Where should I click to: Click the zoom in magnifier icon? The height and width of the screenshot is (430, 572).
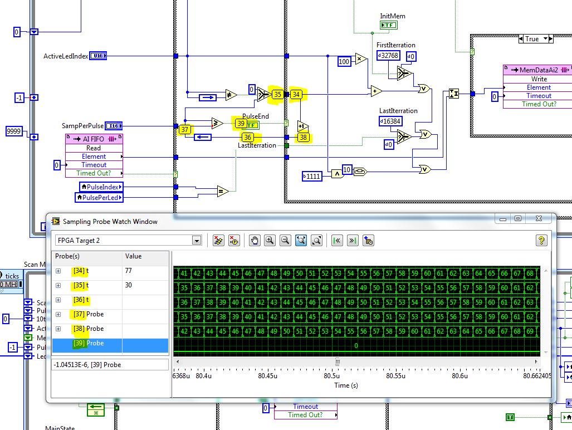coord(270,241)
